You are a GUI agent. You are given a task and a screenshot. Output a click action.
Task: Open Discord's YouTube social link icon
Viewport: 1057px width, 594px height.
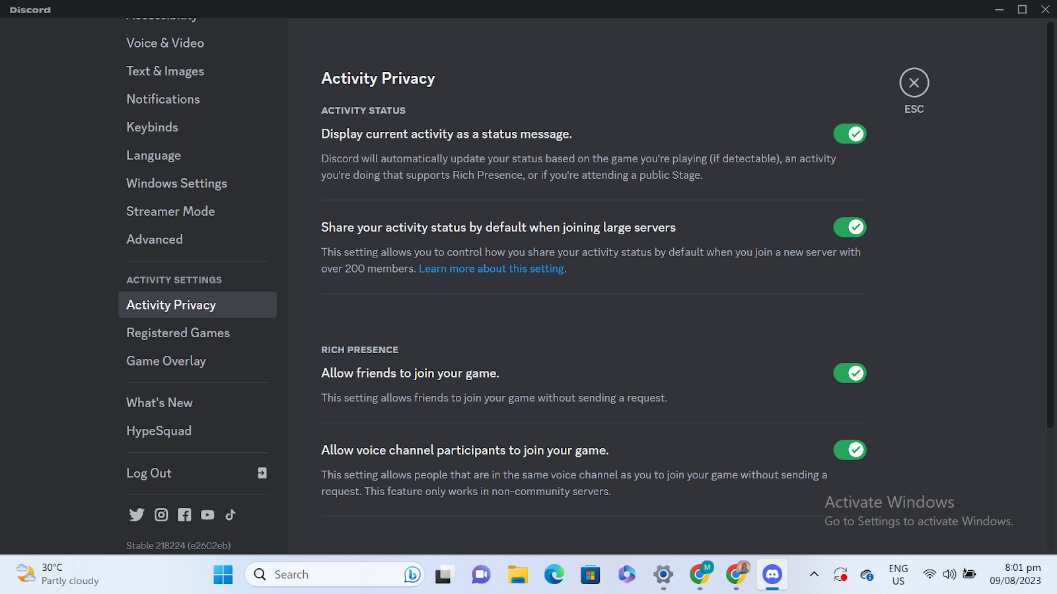[x=207, y=515]
